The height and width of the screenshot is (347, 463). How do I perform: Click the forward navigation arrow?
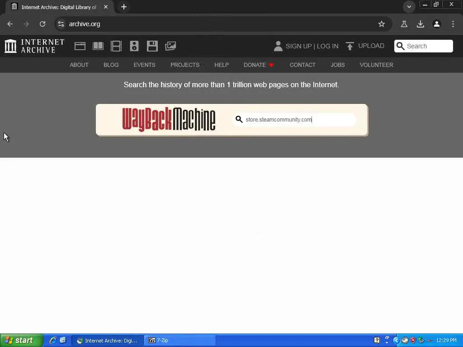coord(26,24)
